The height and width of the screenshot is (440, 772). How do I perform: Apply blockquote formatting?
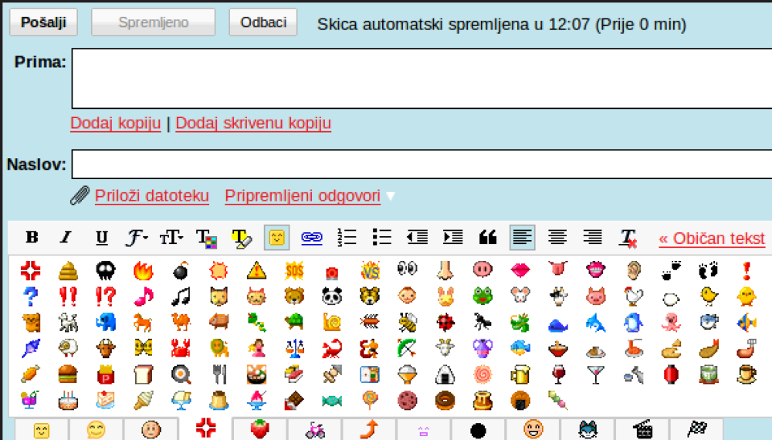pos(487,238)
